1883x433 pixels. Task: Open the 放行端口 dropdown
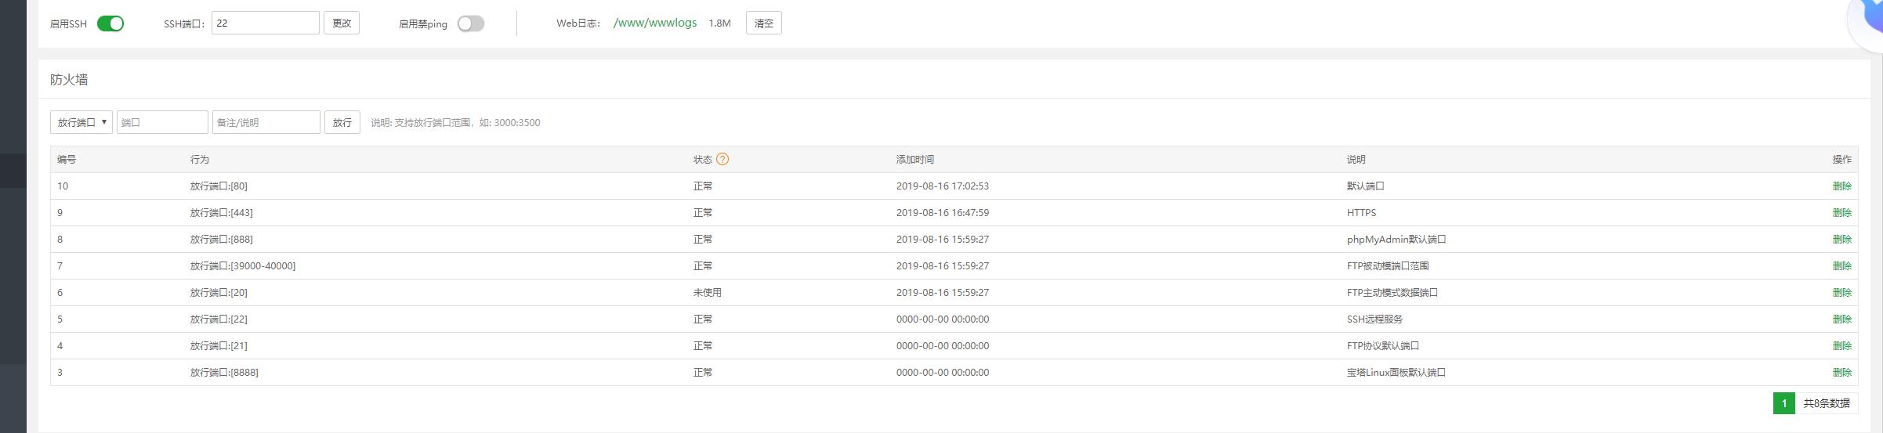coord(81,122)
